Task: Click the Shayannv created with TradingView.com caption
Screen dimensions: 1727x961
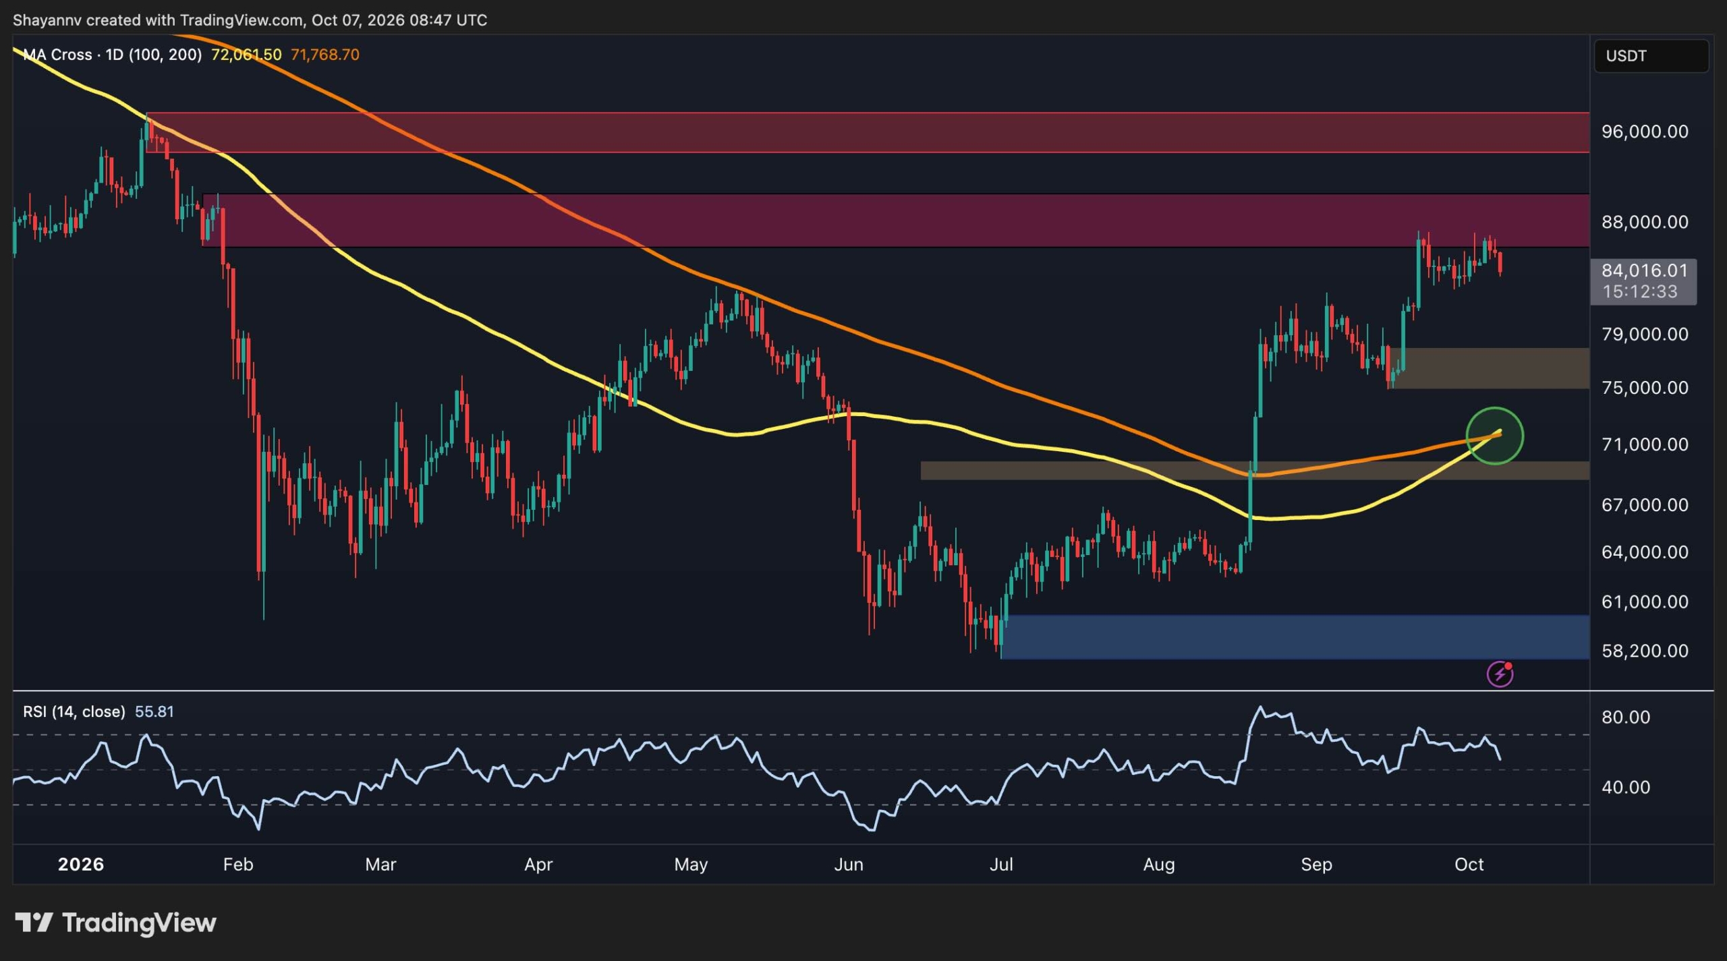Action: pos(250,20)
